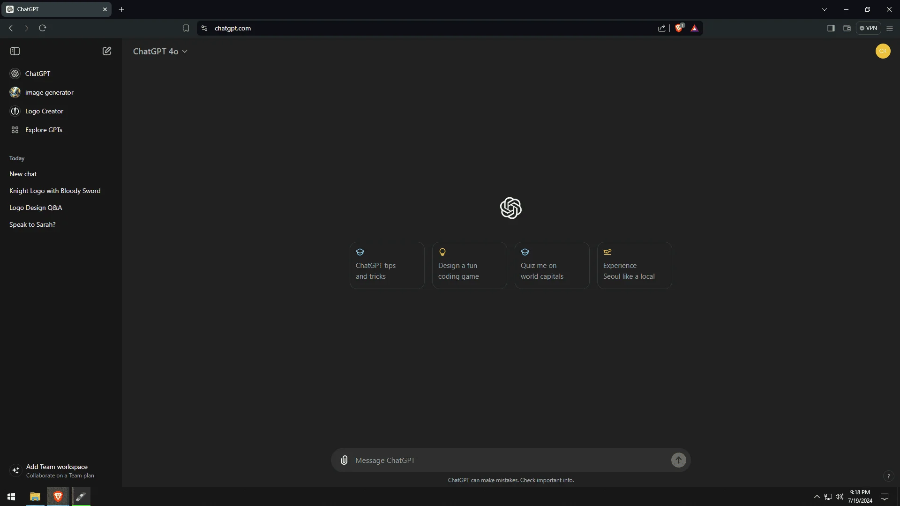Click Brave browser taskbar icon
This screenshot has width=900, height=506.
click(58, 497)
